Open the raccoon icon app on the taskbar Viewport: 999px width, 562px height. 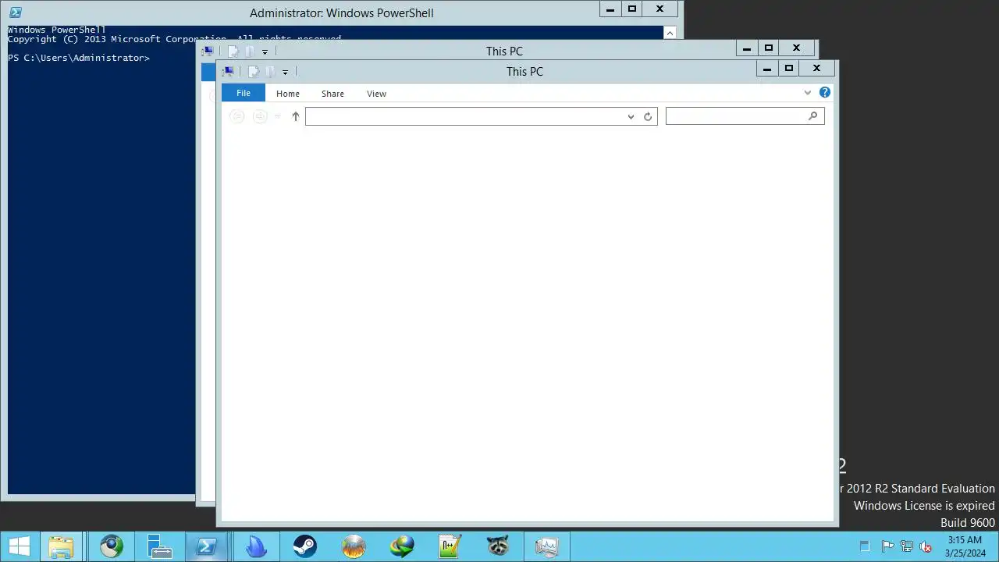pyautogui.click(x=498, y=546)
